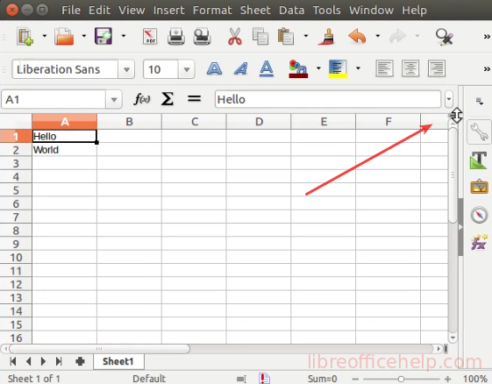Open the Format menu
The image size is (492, 384).
tap(212, 11)
